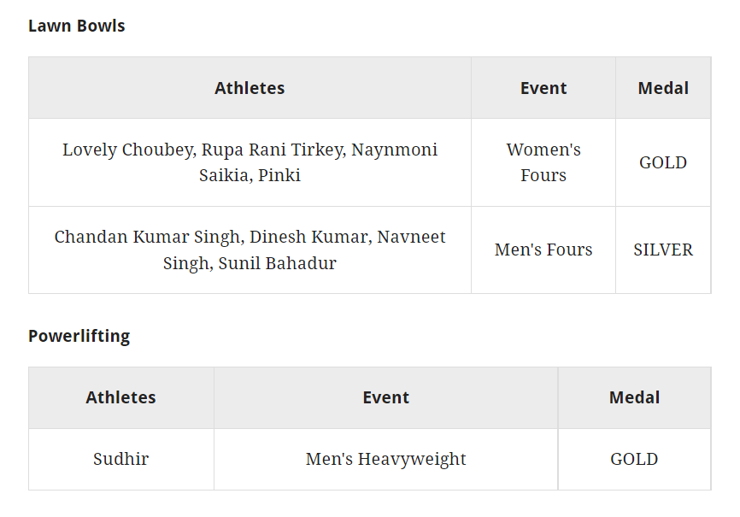
Task: Click the Medal header in Powerlifting table
Action: point(634,397)
